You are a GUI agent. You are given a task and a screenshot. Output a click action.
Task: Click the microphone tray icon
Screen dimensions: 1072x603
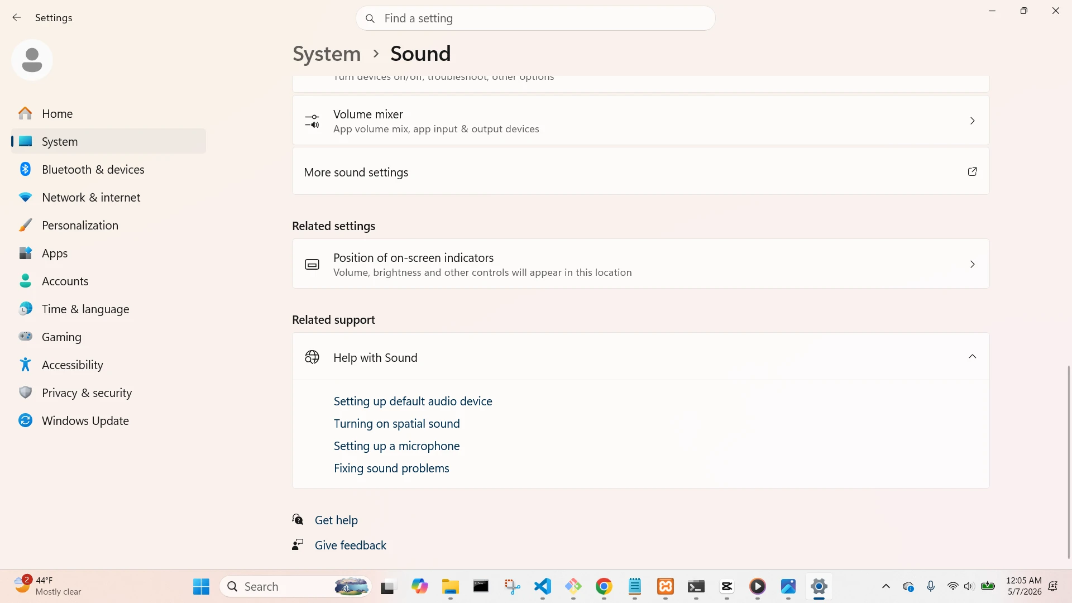(931, 586)
